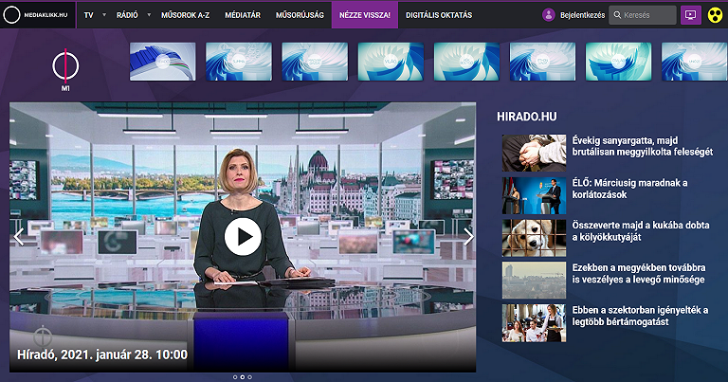The image size is (728, 382).
Task: Open article 'Összeverte majd a kukába dobta a kölyökkutyáját'
Action: [x=641, y=231]
